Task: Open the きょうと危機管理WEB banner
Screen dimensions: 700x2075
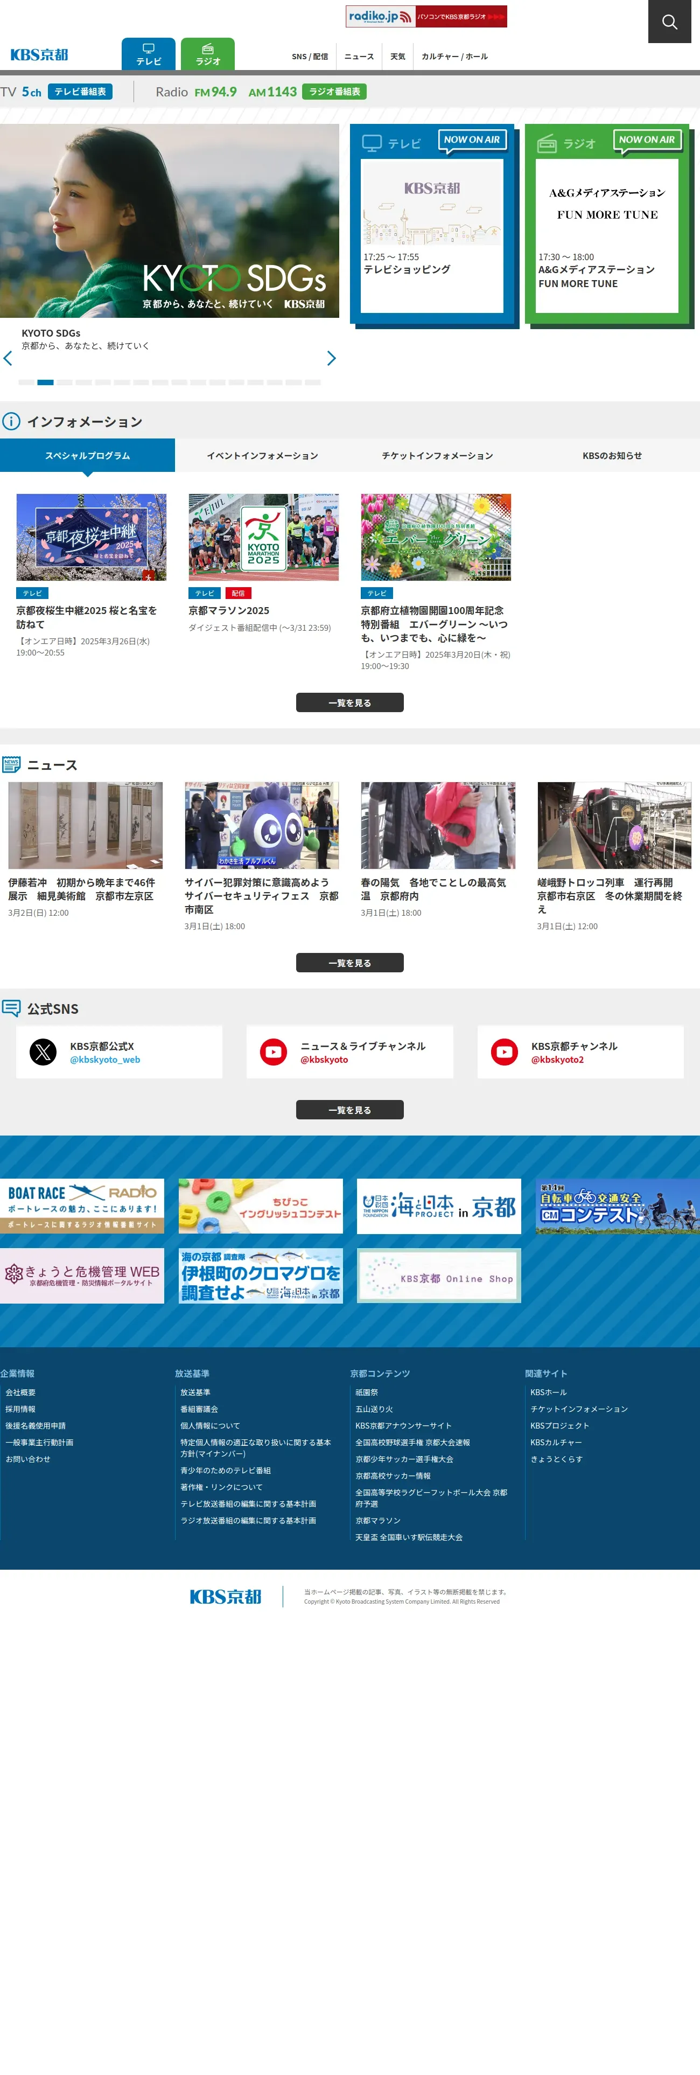Action: tap(82, 1276)
